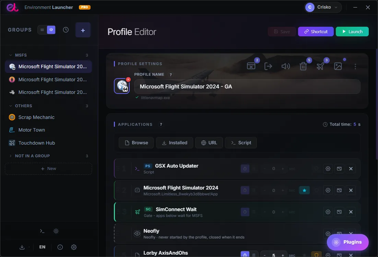Remove the profile icon using the red X badge

pyautogui.click(x=128, y=79)
